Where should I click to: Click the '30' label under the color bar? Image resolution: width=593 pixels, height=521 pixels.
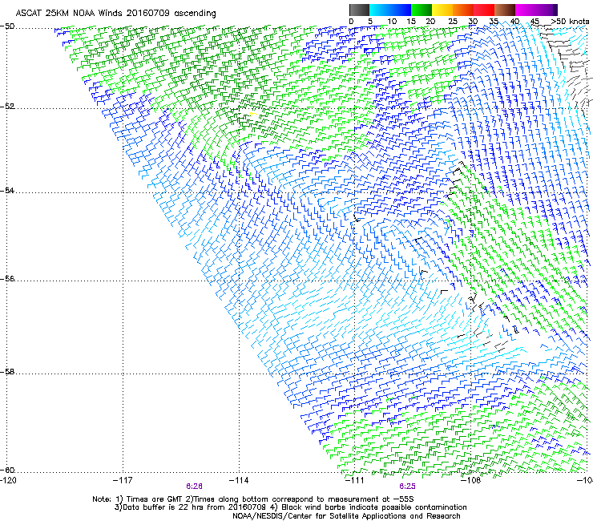[473, 22]
